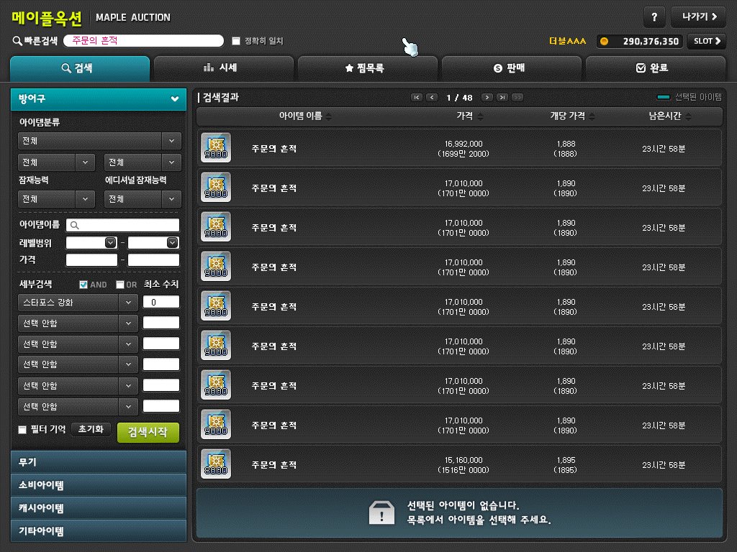This screenshot has width=737, height=552.
Task: Click the quick search magnifier icon
Action: (17, 41)
